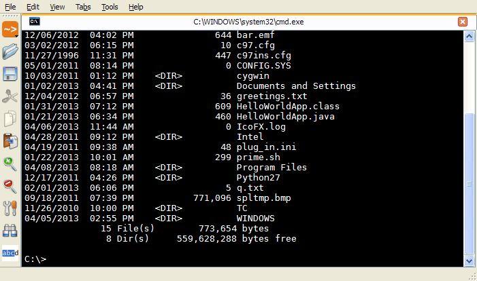Image resolution: width=477 pixels, height=281 pixels.
Task: Click the scrollbar down arrow
Action: pyautogui.click(x=469, y=261)
